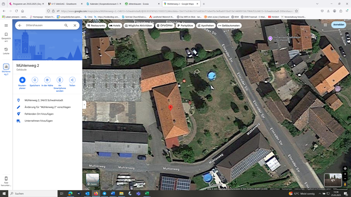This screenshot has height=197, width=351.
Task: Show your location with the target icon
Action: (345, 168)
